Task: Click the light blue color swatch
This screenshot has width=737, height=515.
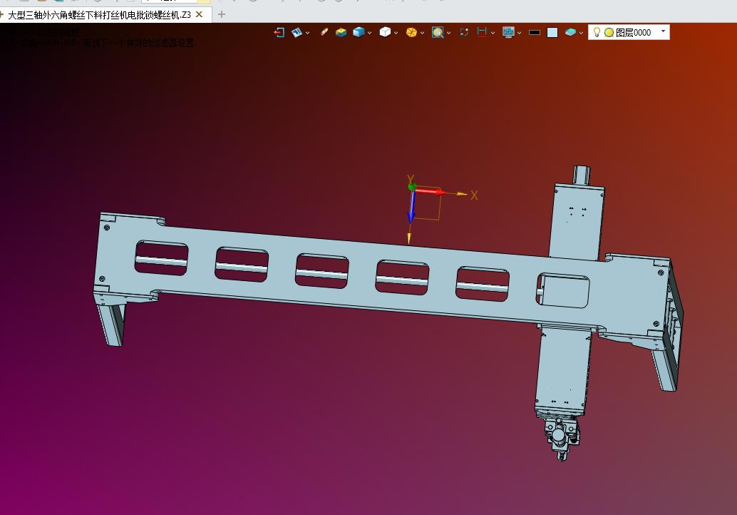Action: click(x=552, y=32)
